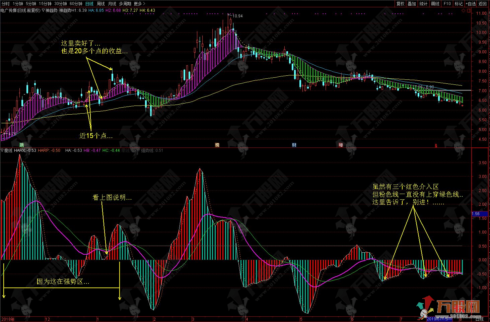Click the 标记 mark button
490x322 pixels.
pyautogui.click(x=458, y=4)
